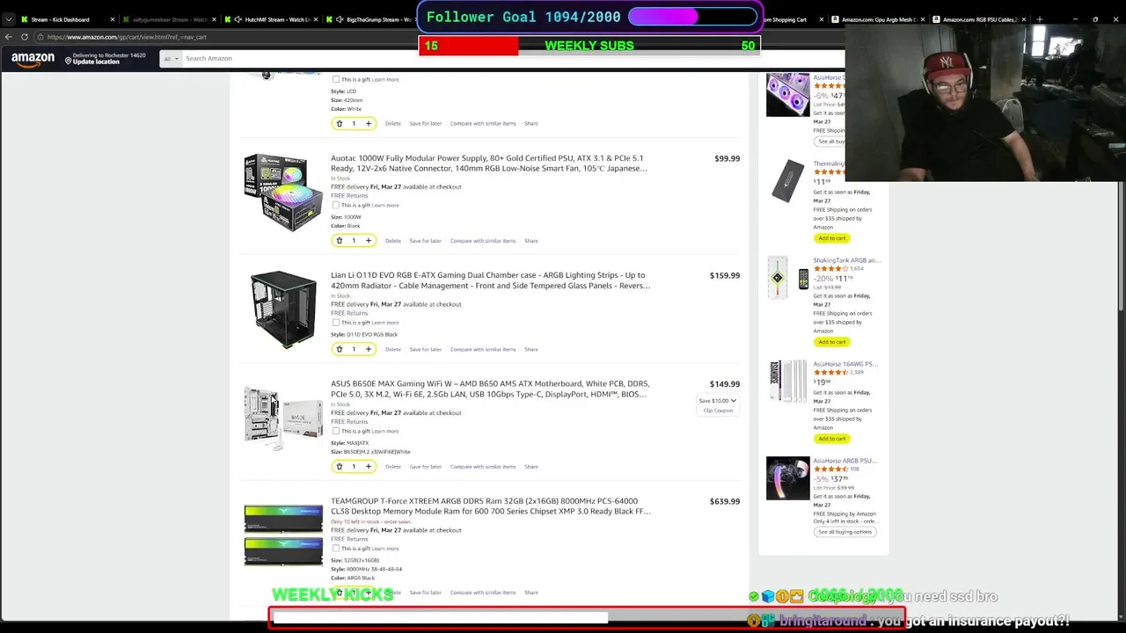Viewport: 1126px width, 633px height.
Task: Open 'See all buying options' for AsiaHorse ARGB PSU cables
Action: [x=845, y=532]
